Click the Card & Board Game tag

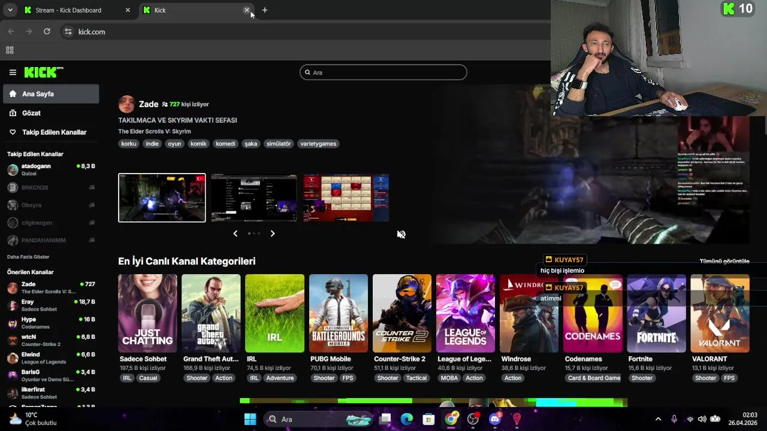pos(594,378)
